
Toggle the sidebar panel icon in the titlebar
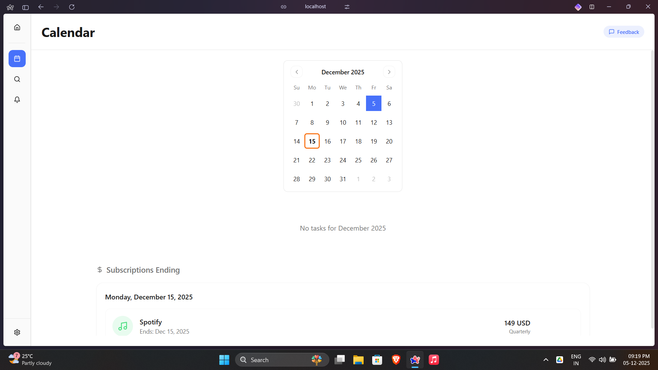click(x=25, y=7)
